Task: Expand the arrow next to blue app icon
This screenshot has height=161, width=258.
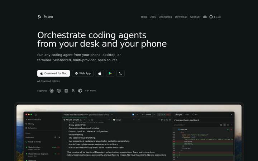Action: 137,114
